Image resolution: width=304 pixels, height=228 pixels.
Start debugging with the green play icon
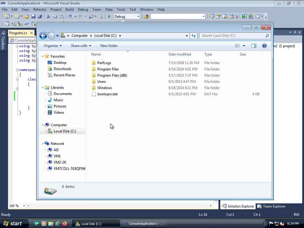109,17
